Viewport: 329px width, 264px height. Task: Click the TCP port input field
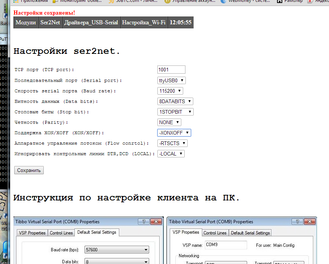171,70
